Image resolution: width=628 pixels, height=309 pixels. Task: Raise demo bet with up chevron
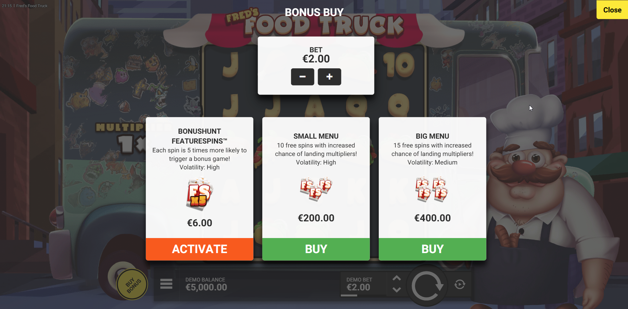pyautogui.click(x=397, y=278)
